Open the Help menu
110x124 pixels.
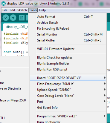[x=42, y=10]
